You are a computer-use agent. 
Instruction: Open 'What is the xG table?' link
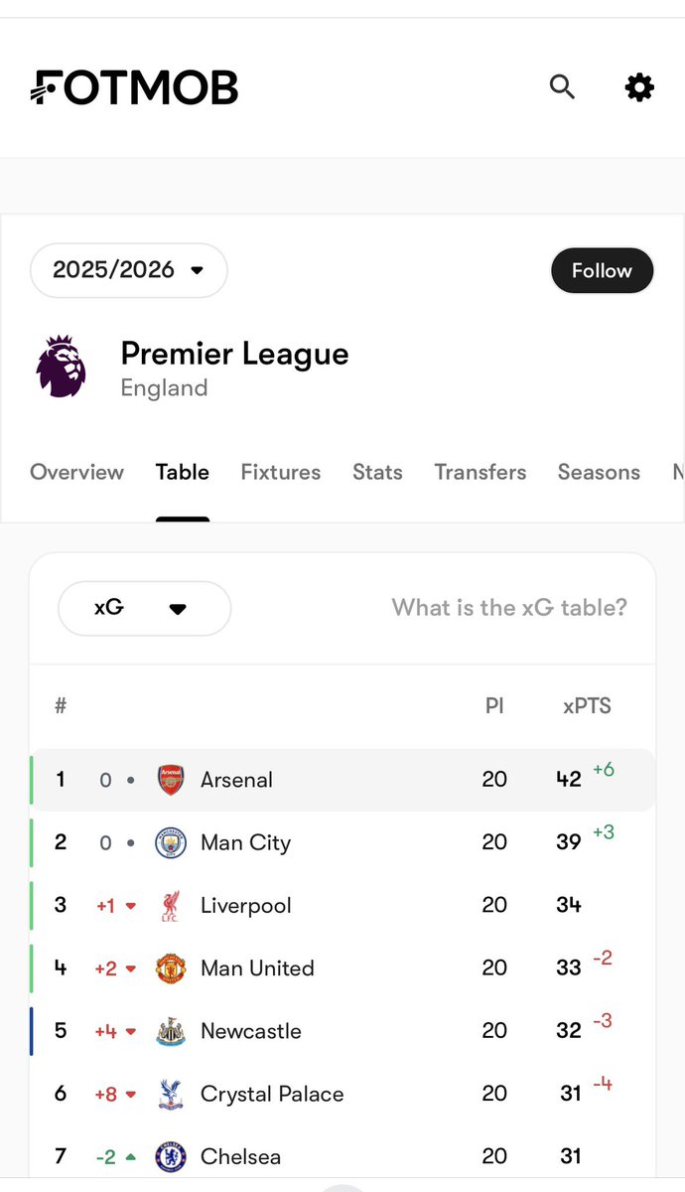pos(509,608)
